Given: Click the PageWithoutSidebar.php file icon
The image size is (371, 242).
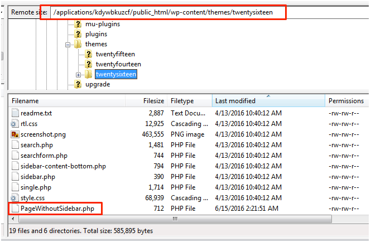Looking at the screenshot, I should click(15, 209).
